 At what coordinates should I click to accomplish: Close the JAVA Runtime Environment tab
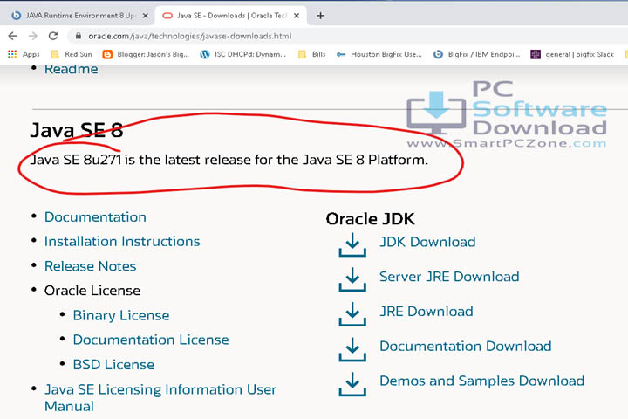tap(146, 16)
